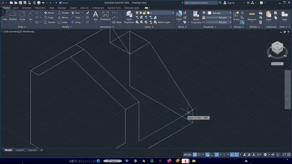Expand the Layers panel

(149, 27)
